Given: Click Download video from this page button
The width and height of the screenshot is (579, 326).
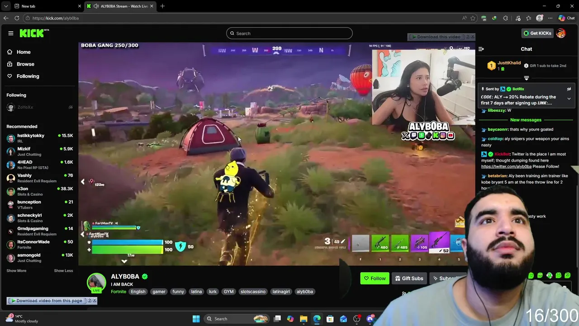Looking at the screenshot, I should [x=47, y=301].
